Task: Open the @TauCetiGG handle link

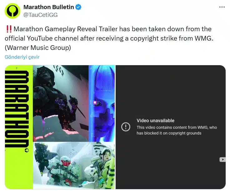Action: click(x=41, y=15)
